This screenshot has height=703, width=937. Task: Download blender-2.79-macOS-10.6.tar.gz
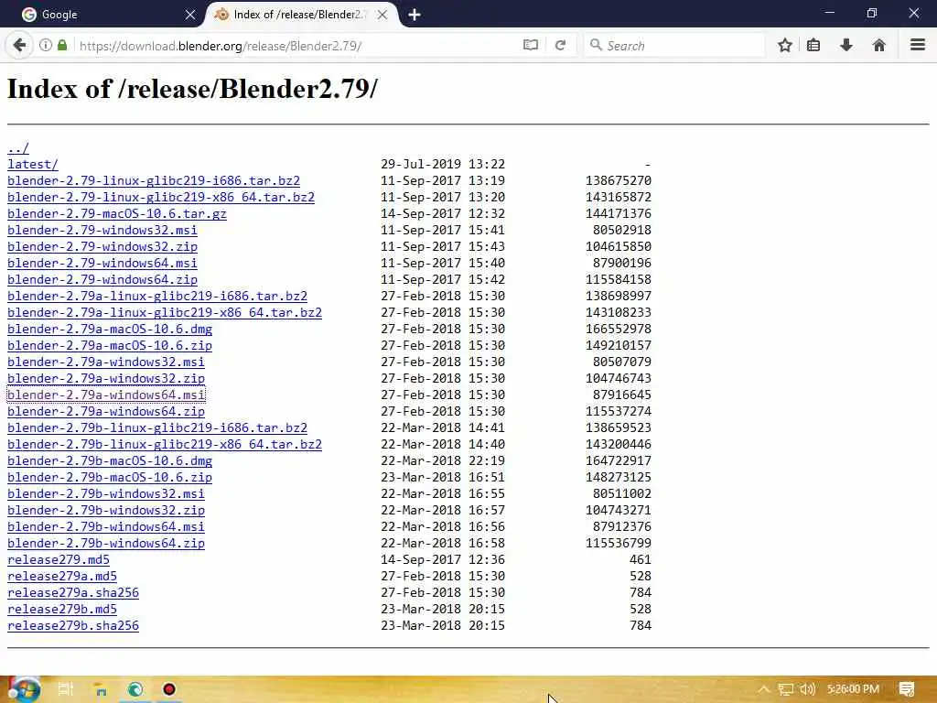pyautogui.click(x=117, y=213)
